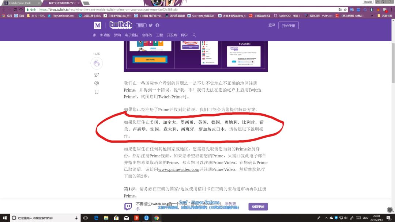Click the Cortana search box

pos(45,218)
